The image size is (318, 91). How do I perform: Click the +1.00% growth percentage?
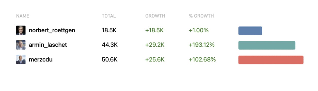tap(199, 31)
